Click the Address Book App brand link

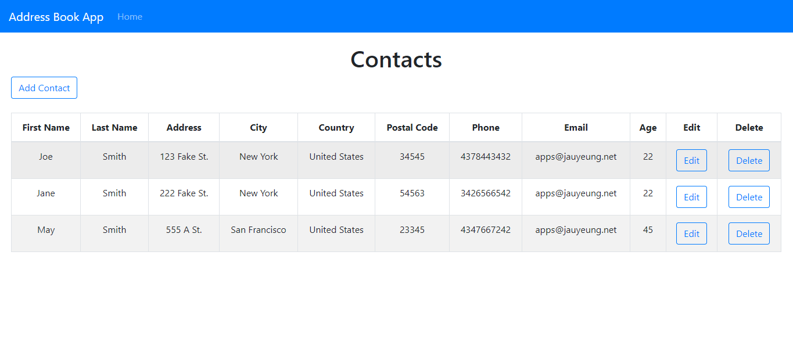[56, 16]
